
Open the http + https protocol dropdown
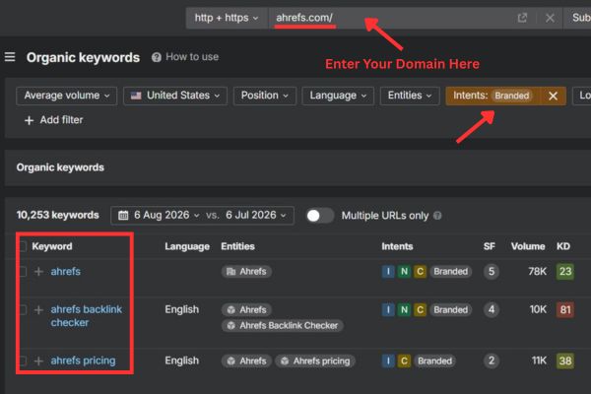click(x=227, y=18)
